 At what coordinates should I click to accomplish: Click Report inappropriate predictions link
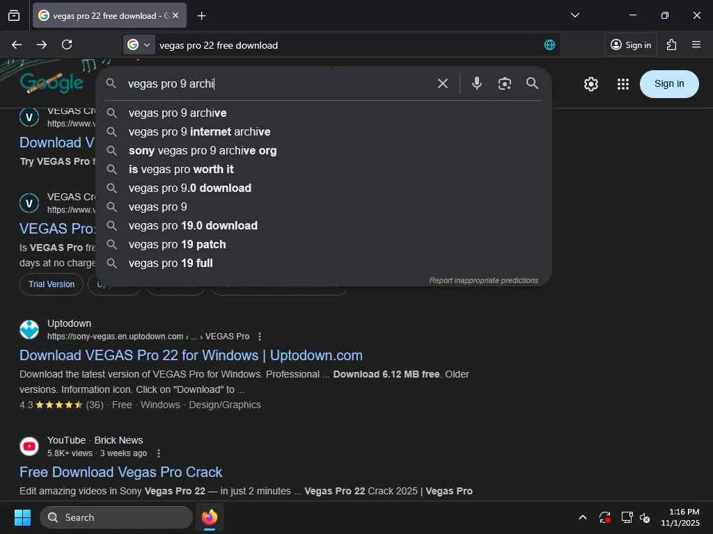pos(483,281)
